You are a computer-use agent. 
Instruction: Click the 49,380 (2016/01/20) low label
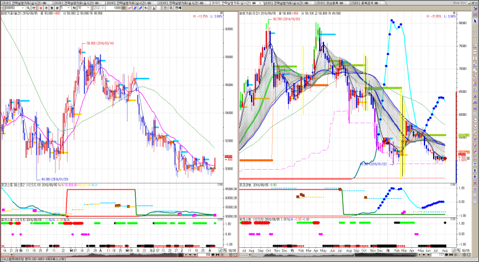pos(55,179)
